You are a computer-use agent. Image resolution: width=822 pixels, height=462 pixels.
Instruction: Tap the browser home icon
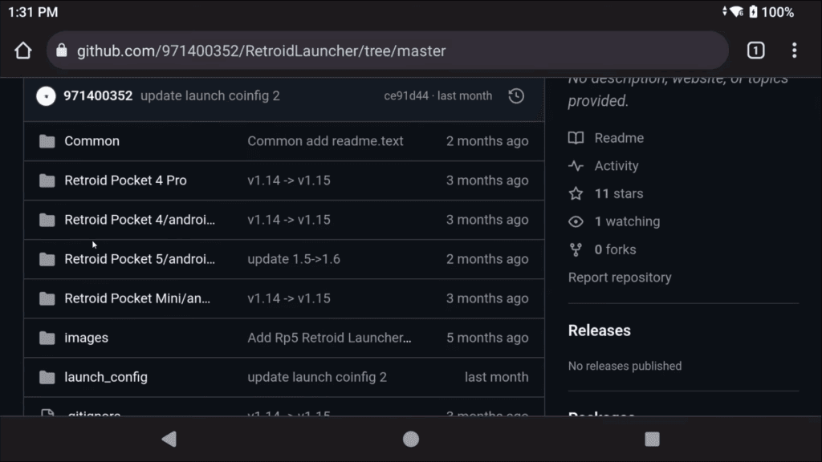(23, 51)
